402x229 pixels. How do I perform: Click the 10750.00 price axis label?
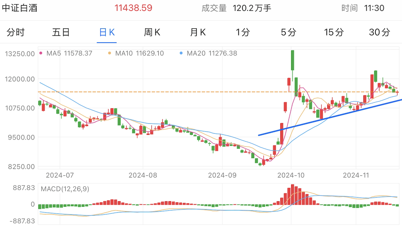(x=20, y=108)
